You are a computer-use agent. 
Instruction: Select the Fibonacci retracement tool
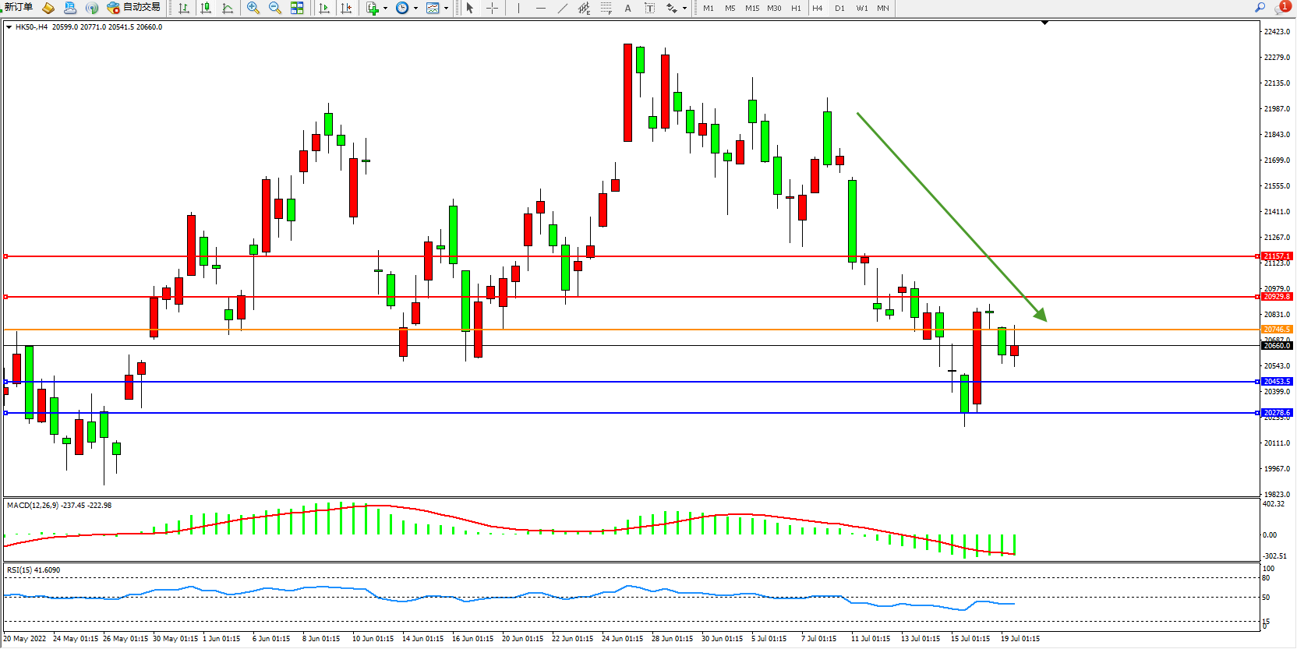[606, 8]
